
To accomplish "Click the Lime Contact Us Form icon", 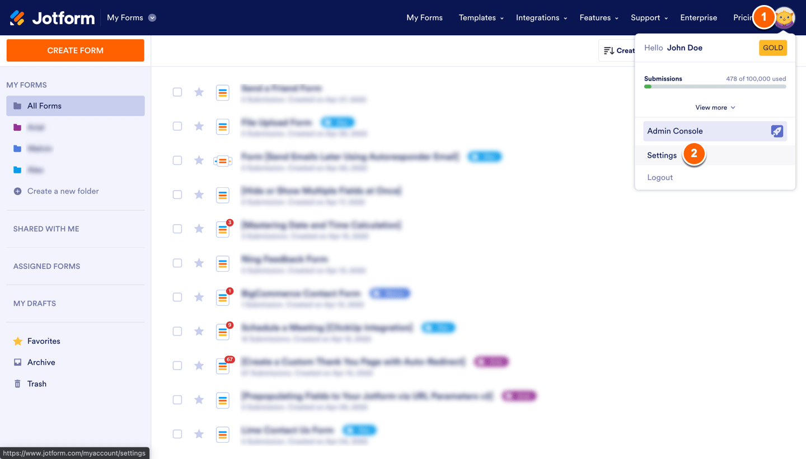I will click(223, 434).
